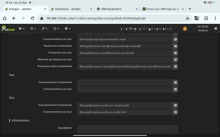The width and height of the screenshot is (220, 137).
Task: Bookmark this page with the star
Action: [x=187, y=18]
